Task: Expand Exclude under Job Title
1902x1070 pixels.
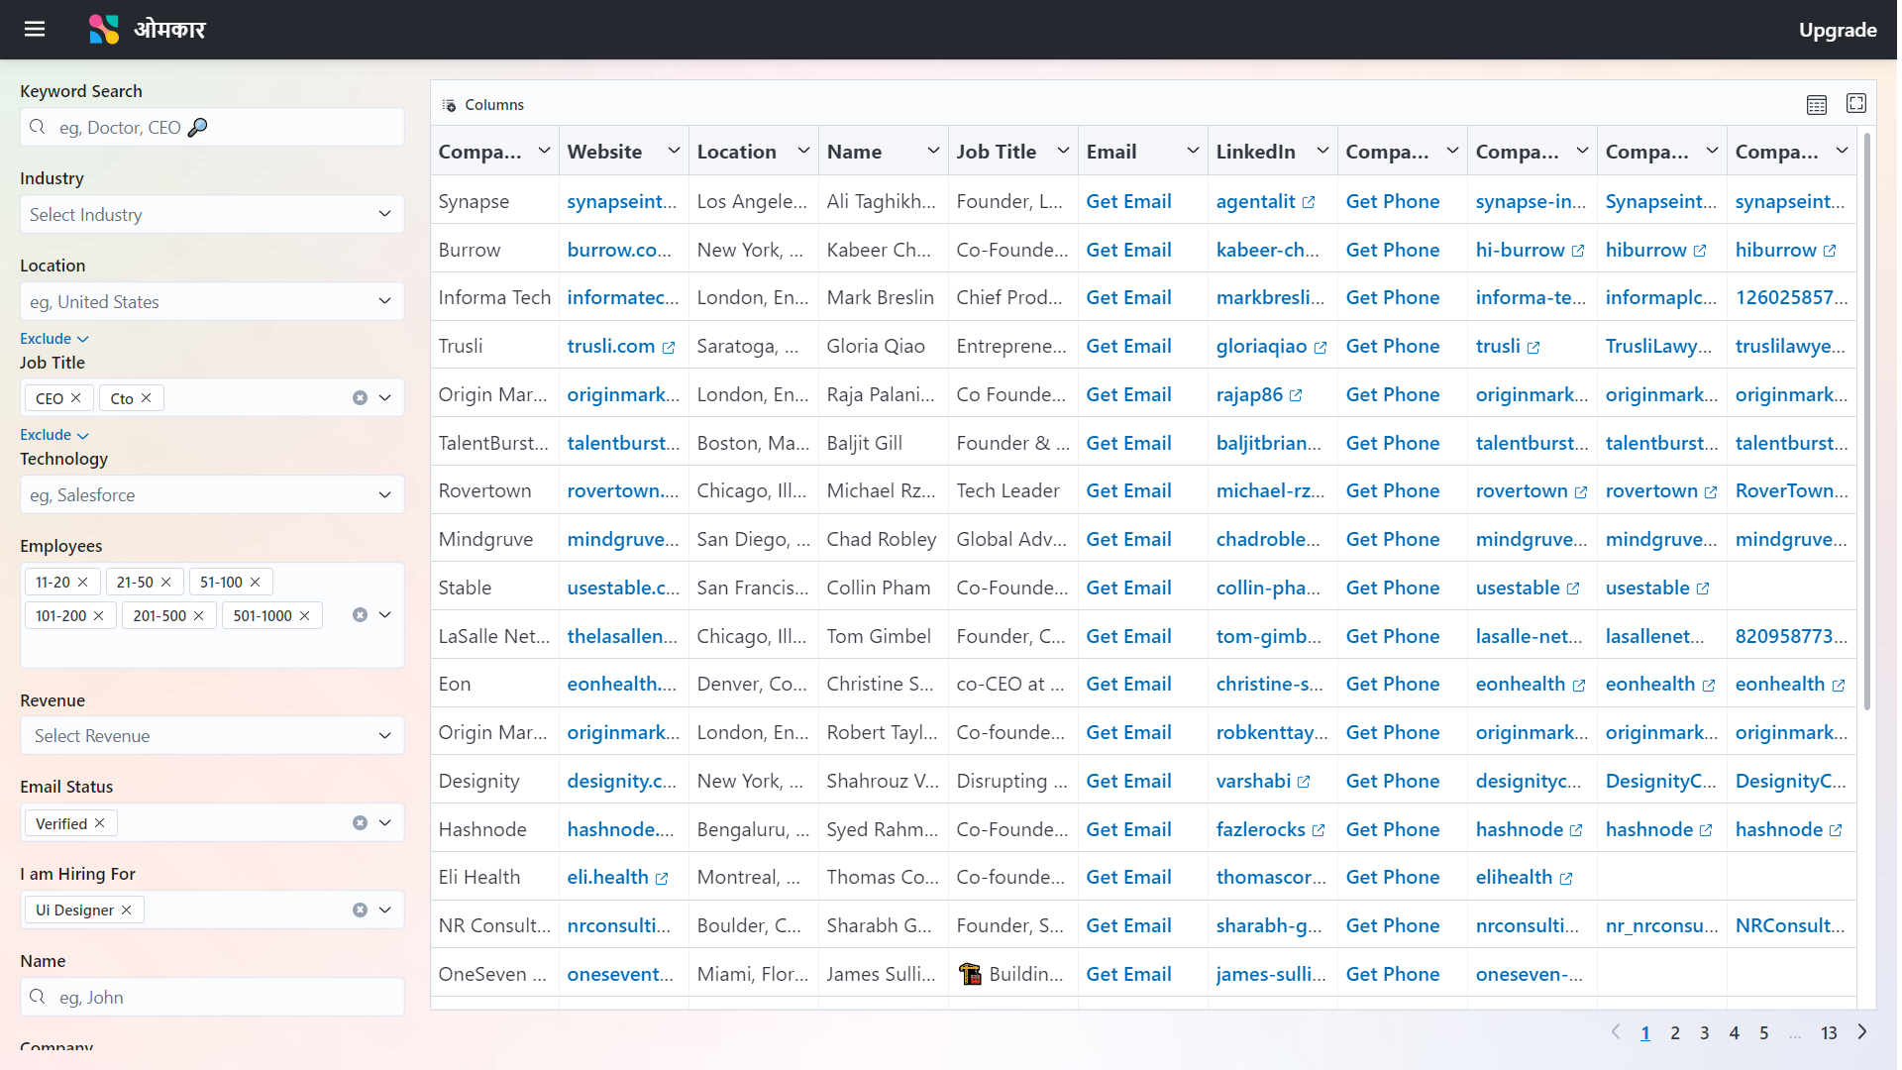Action: click(x=54, y=435)
